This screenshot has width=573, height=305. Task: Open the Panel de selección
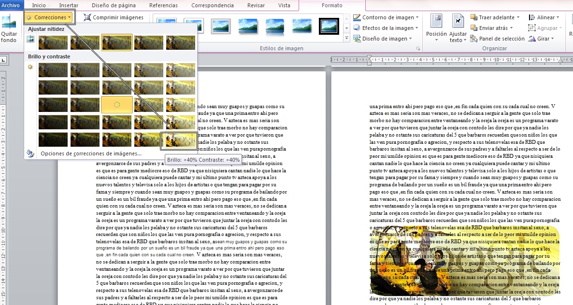click(x=497, y=38)
